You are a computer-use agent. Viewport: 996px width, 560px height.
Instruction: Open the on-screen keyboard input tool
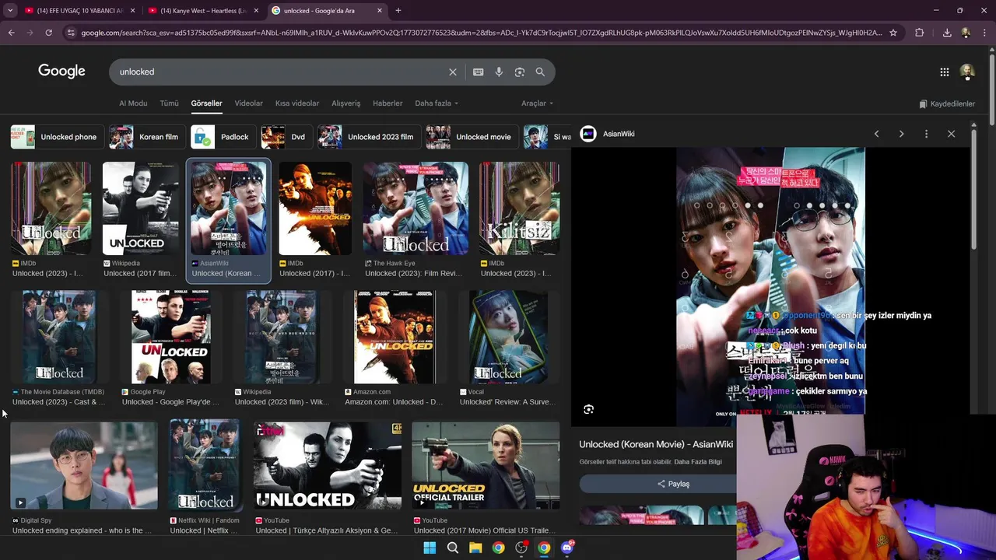click(479, 72)
